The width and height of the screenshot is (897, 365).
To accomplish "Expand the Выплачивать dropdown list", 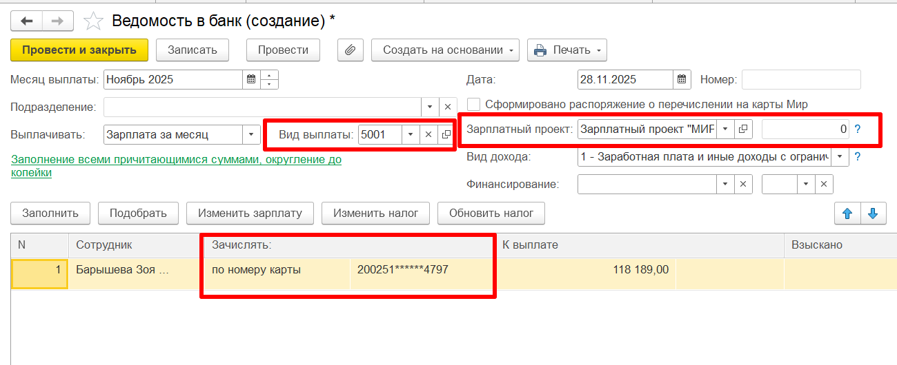I will pos(251,134).
